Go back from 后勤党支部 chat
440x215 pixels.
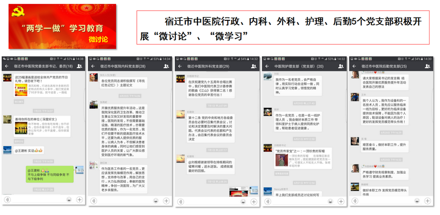(354, 66)
